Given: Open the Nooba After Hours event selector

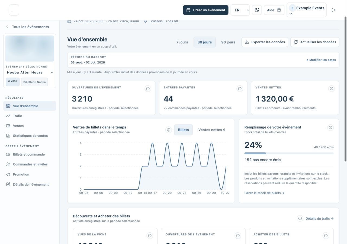Looking at the screenshot, I should pos(30,72).
